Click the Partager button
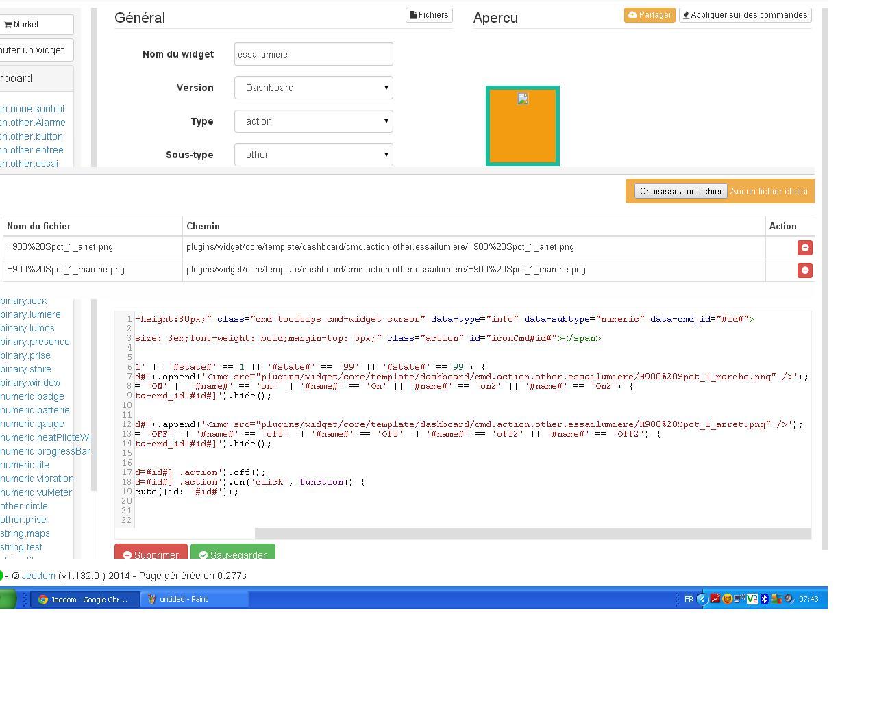The width and height of the screenshot is (877, 701). [x=650, y=15]
